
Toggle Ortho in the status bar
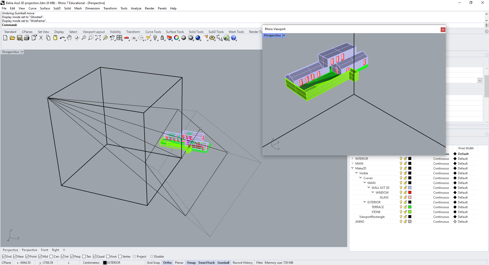tap(167, 263)
